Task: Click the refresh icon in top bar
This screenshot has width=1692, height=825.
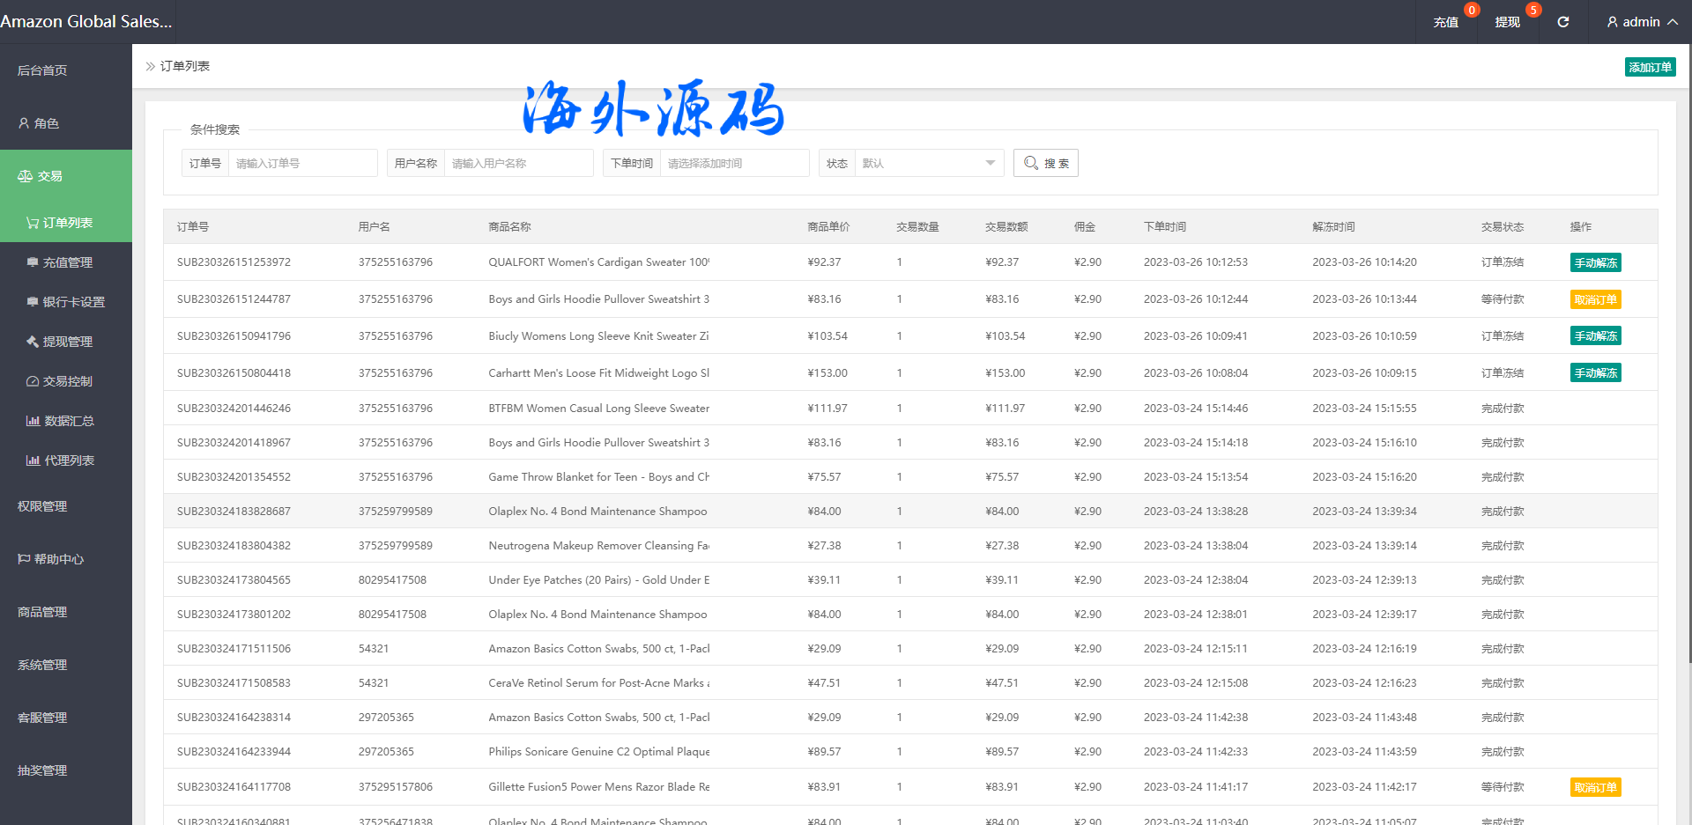Action: 1562,22
